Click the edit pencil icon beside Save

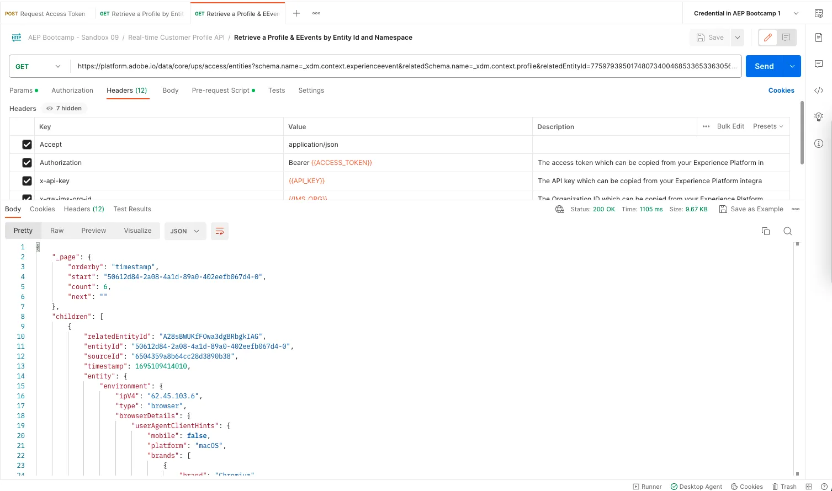click(768, 38)
